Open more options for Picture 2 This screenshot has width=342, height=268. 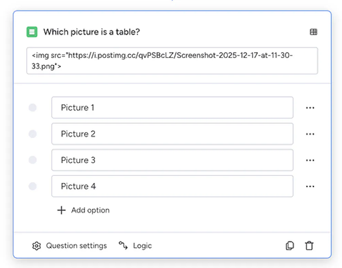(310, 134)
